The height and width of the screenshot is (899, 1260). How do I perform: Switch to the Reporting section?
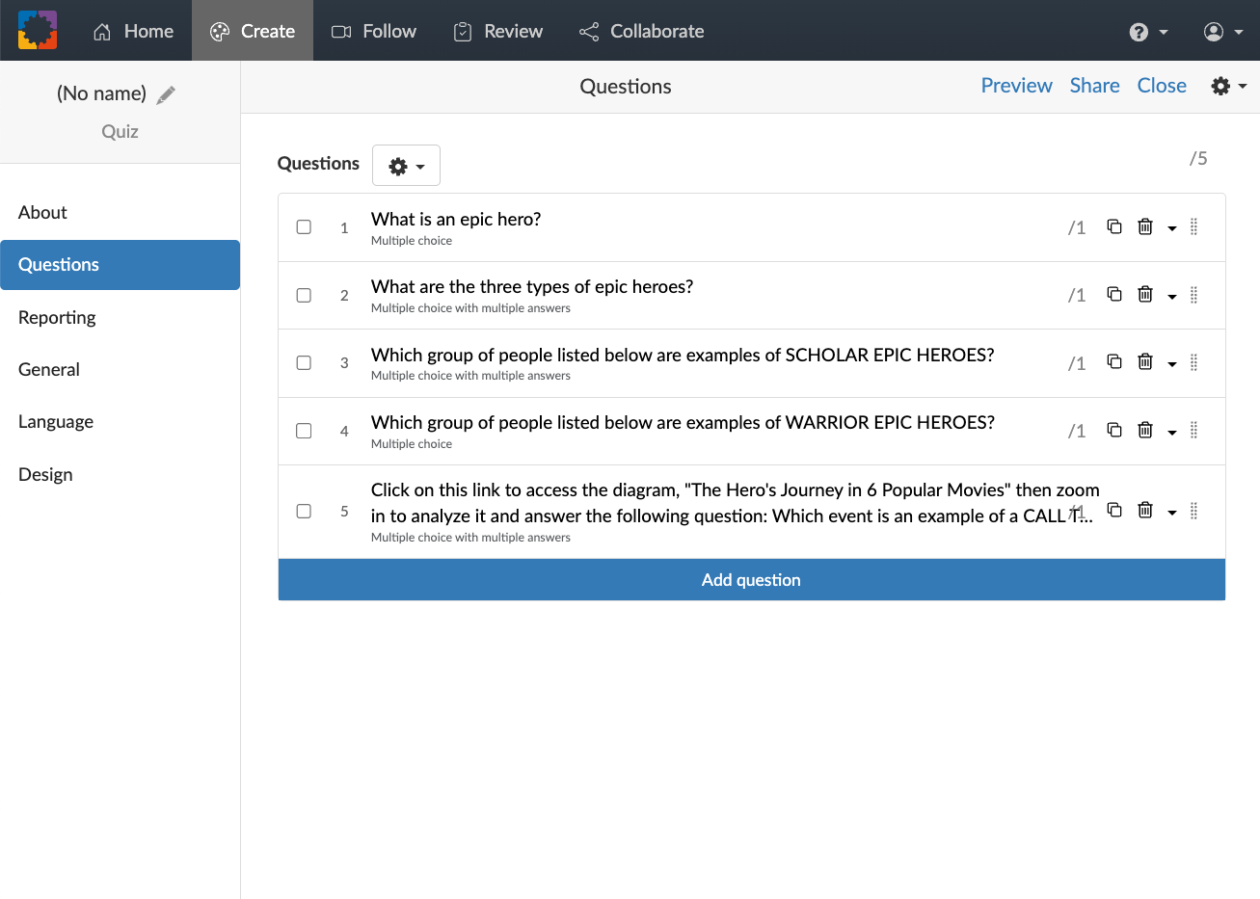tap(57, 317)
